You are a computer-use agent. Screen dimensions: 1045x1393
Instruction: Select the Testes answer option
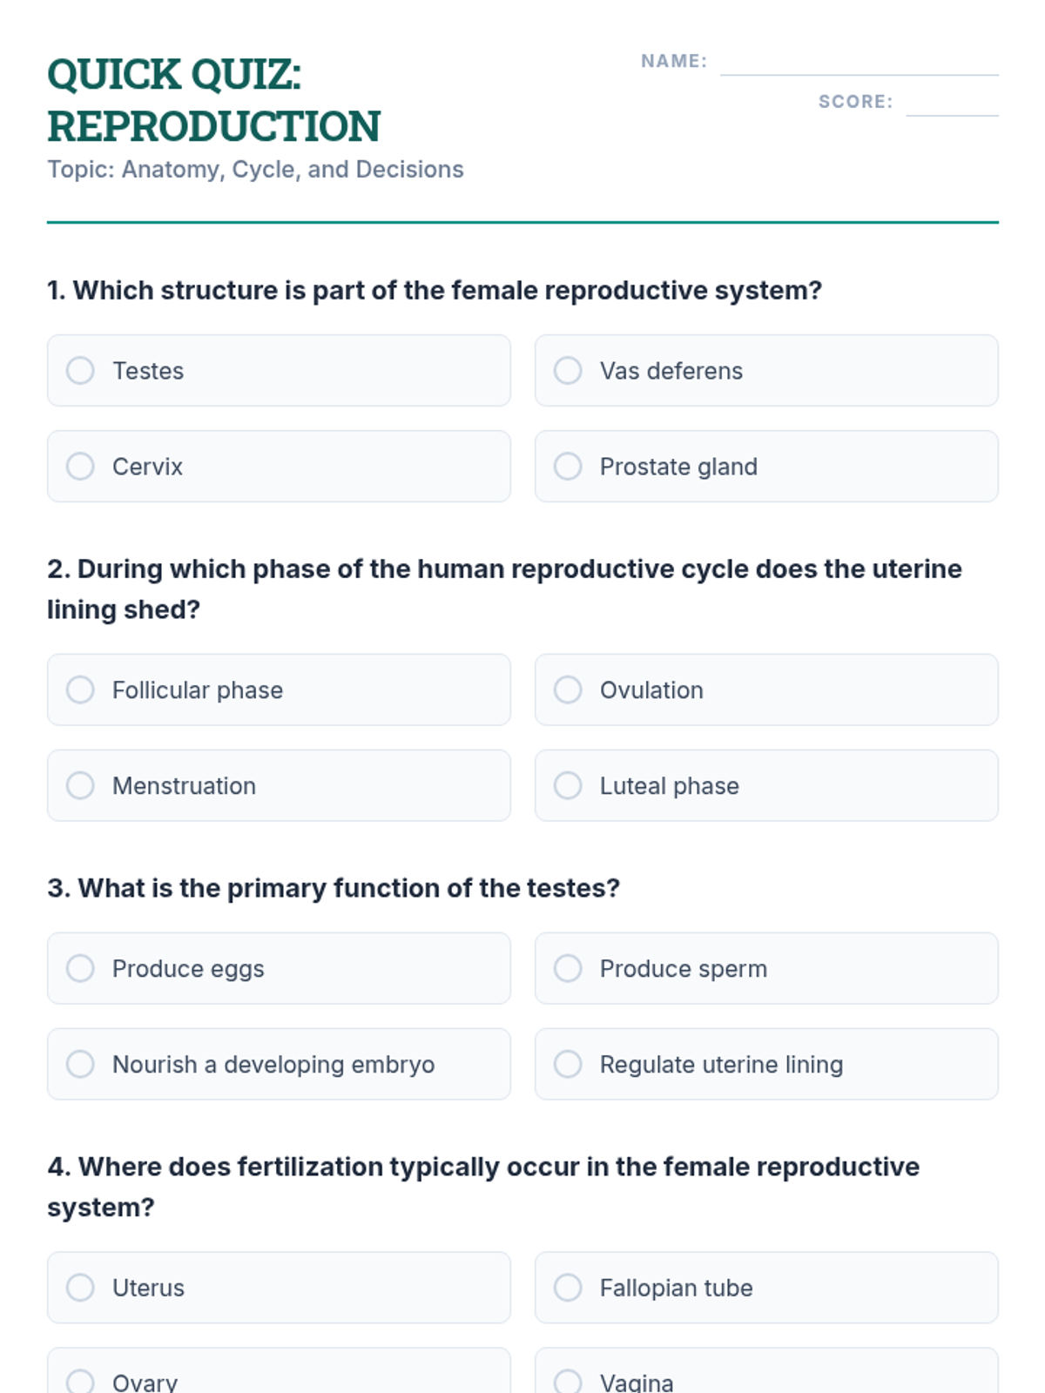tap(279, 370)
